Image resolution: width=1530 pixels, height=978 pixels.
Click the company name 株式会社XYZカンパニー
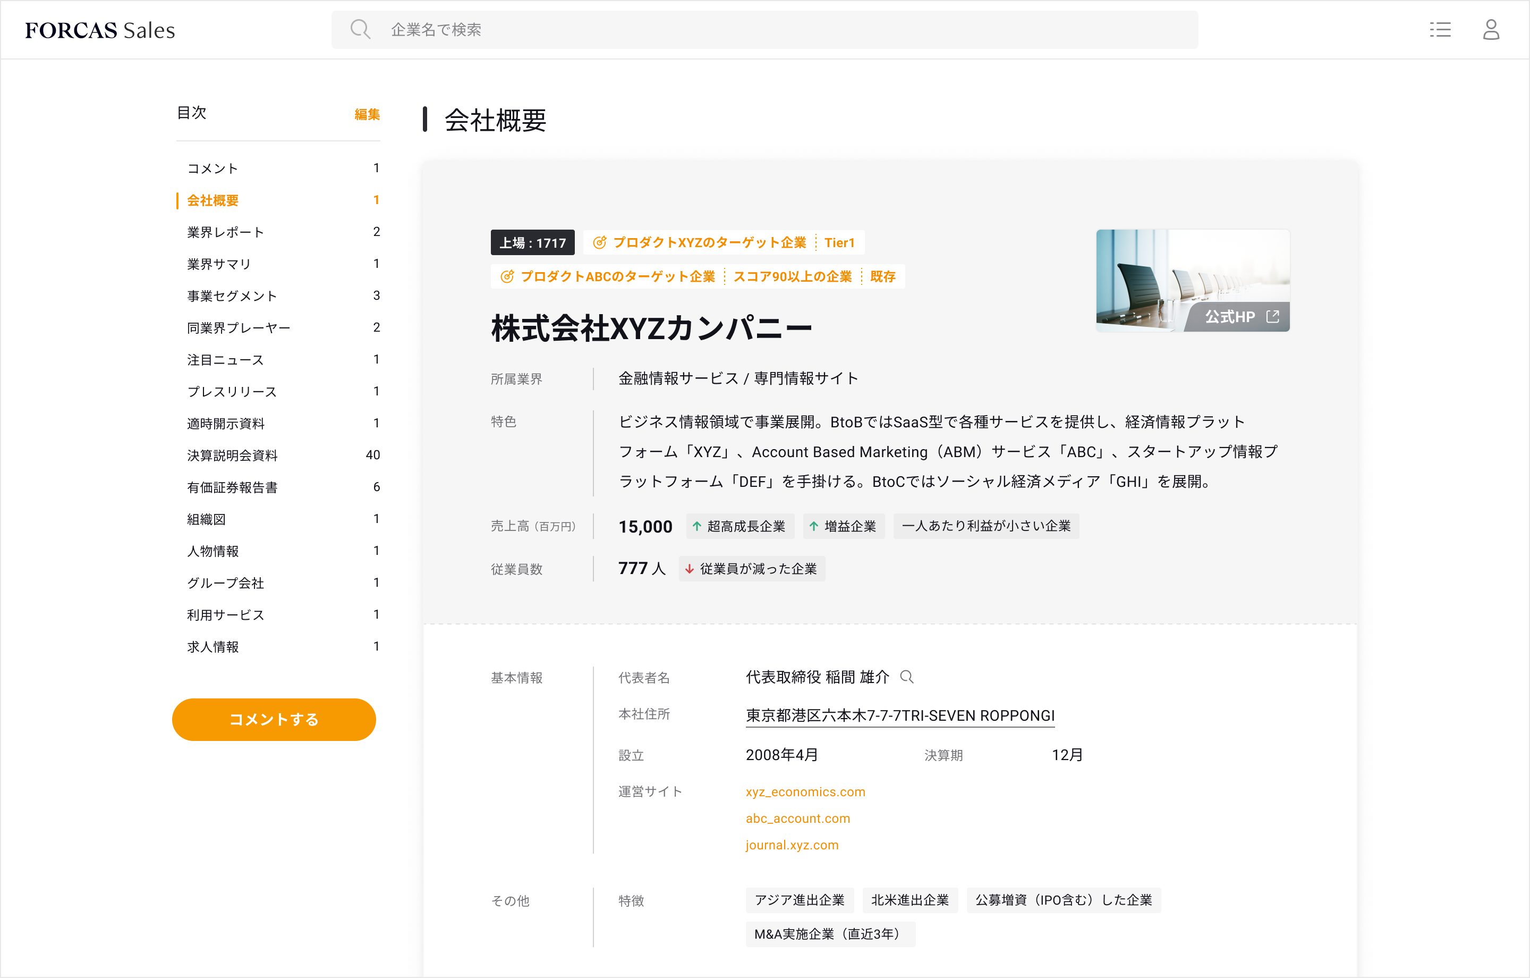(651, 329)
